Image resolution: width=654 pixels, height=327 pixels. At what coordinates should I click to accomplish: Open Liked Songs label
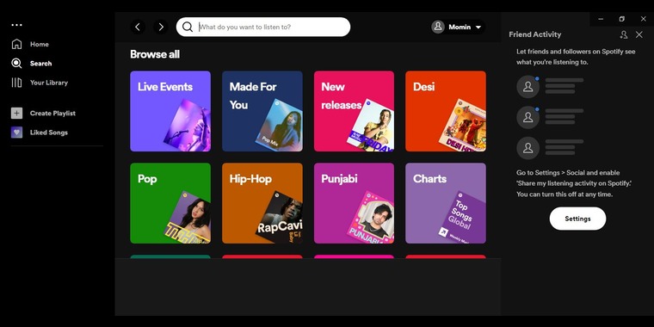point(49,133)
